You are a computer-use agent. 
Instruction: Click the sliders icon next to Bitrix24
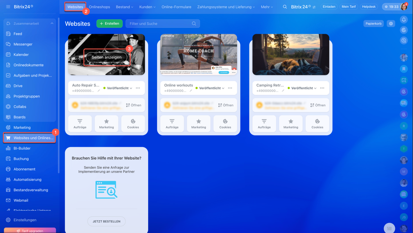314,7
